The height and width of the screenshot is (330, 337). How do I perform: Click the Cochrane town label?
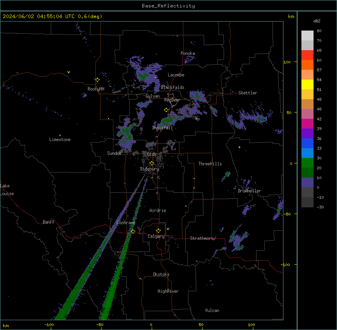point(126,223)
